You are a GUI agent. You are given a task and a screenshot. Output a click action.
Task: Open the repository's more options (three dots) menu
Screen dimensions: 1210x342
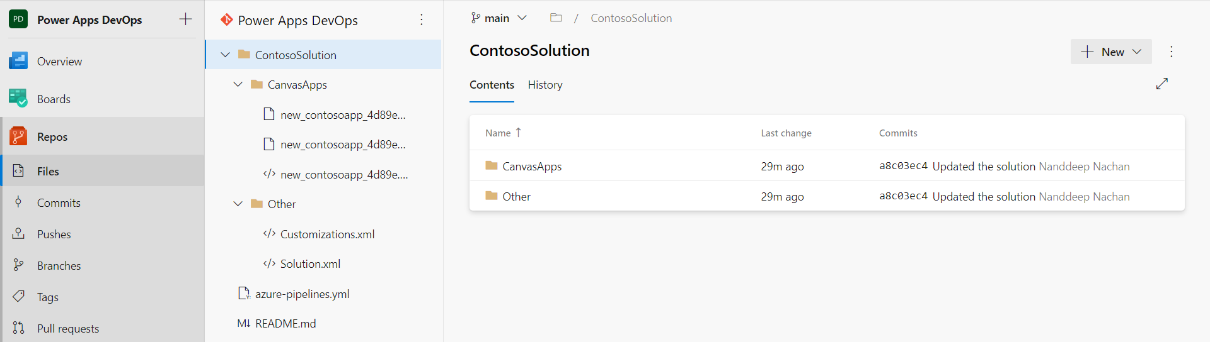click(422, 20)
